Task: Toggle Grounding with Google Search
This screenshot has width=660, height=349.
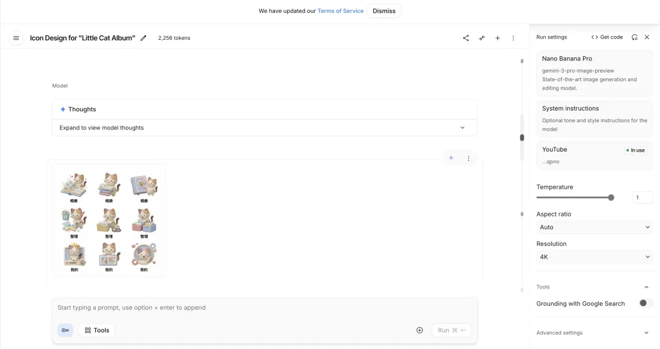Action: click(645, 303)
